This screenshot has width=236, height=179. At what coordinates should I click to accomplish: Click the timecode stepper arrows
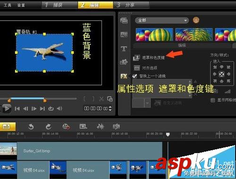point(110,108)
